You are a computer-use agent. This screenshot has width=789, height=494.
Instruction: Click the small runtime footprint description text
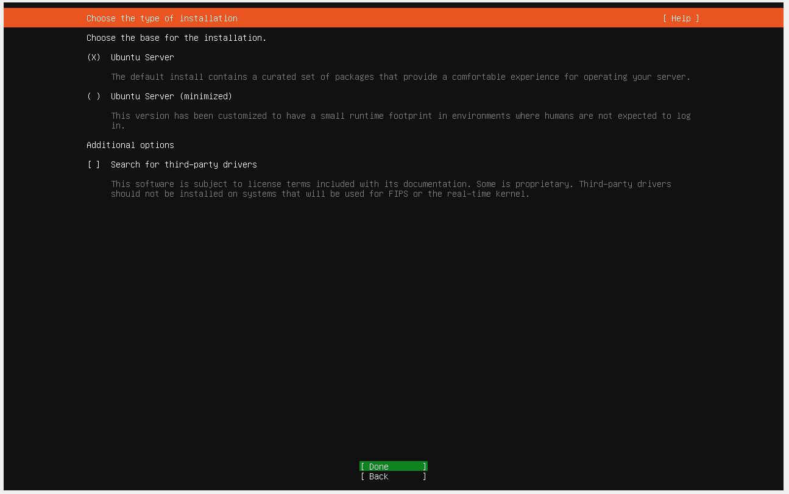[401, 121]
